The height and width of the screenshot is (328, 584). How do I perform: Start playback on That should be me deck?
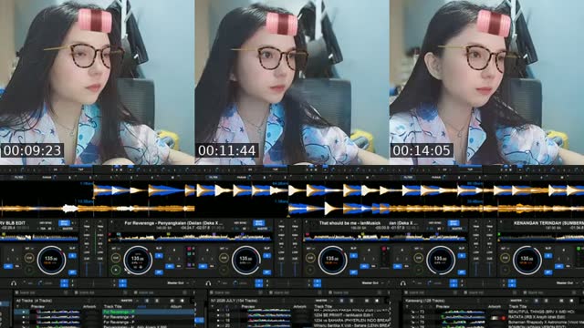310,270
